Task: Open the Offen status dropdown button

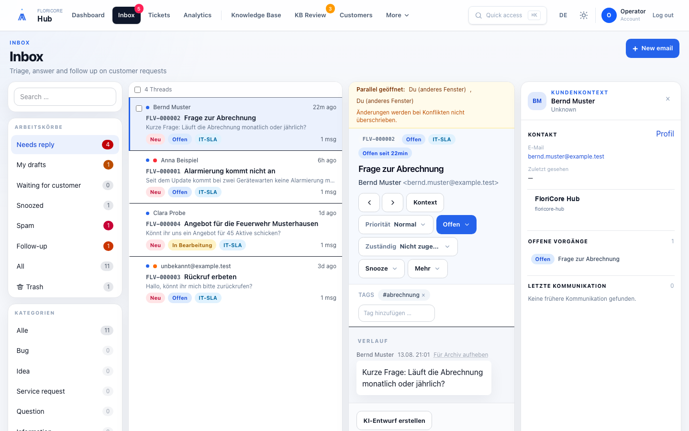Action: [x=456, y=225]
